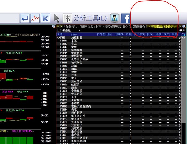This screenshot has height=144, width=187.
Task: Click magnifier icon at top of quote panel
Action: coord(54,27)
